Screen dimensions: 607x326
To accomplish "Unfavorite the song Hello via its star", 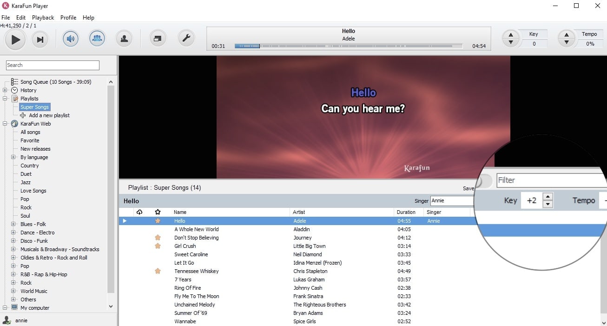I will click(x=158, y=221).
